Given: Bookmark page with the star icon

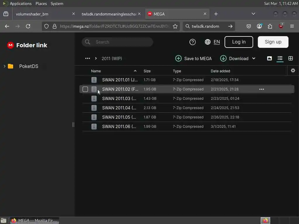Looking at the screenshot, I should click(175, 26).
